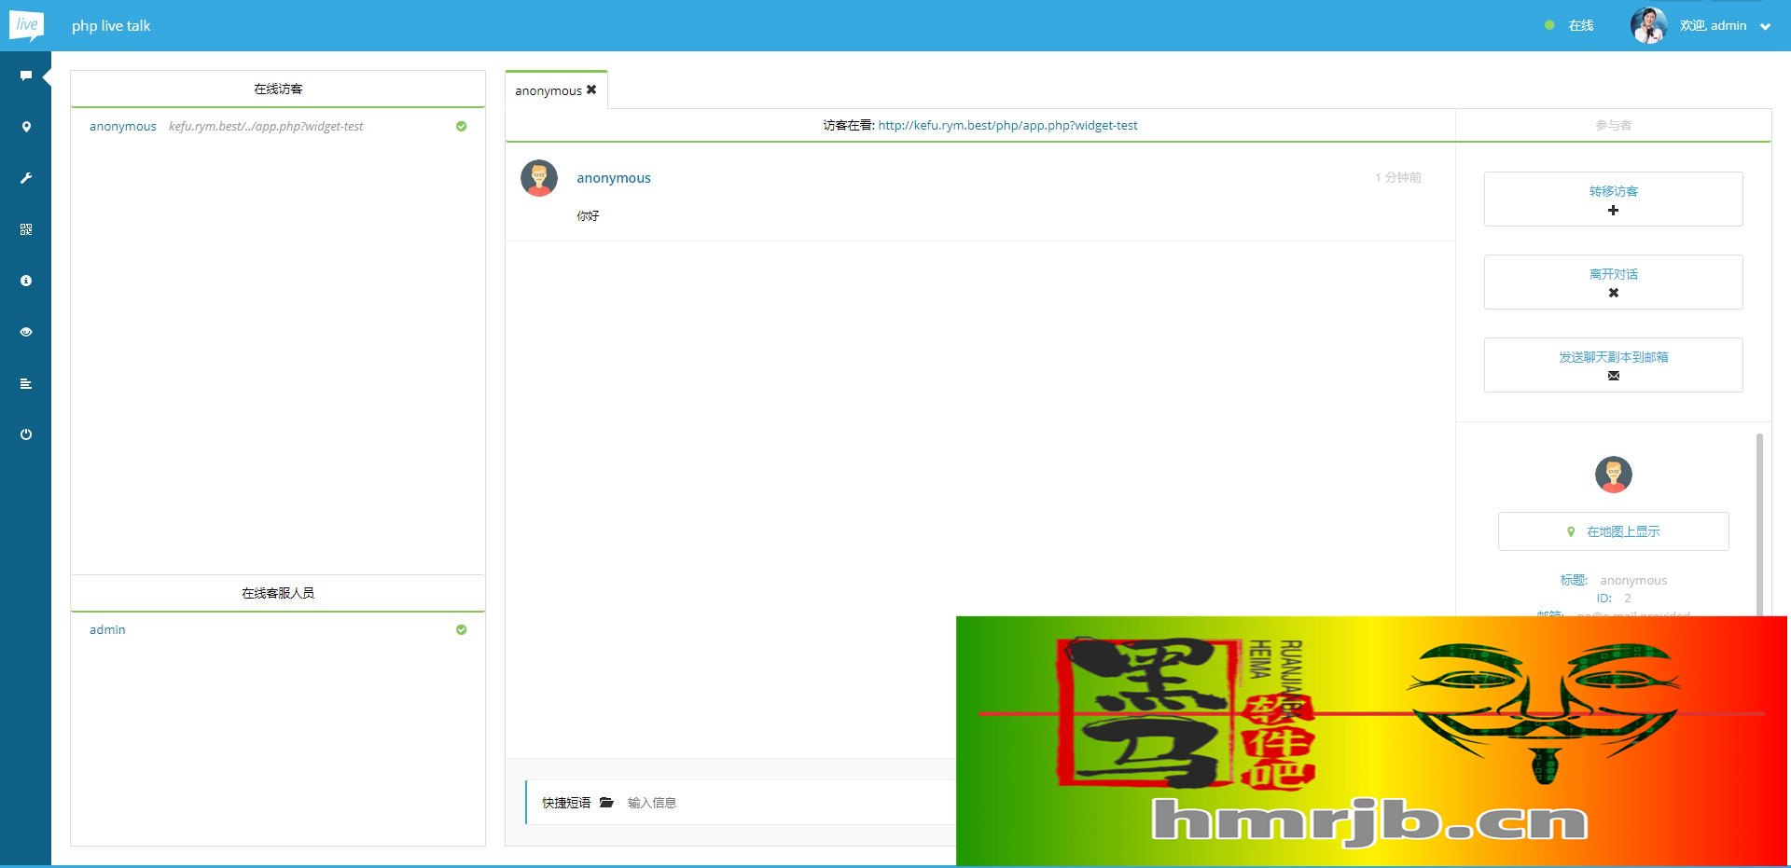1791x868 pixels.
Task: Click the 在线客服人员 panel header
Action: point(278,593)
